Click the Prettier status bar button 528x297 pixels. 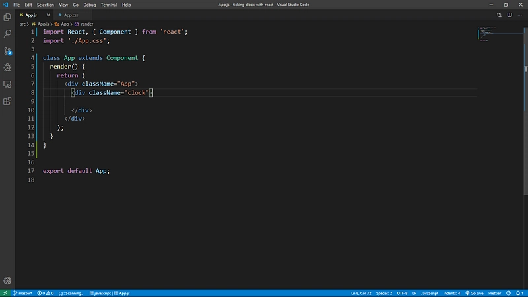(x=494, y=293)
